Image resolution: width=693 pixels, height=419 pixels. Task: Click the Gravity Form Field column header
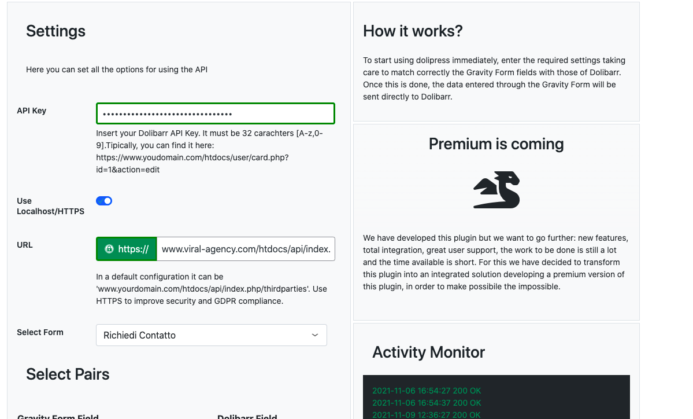coord(58,416)
